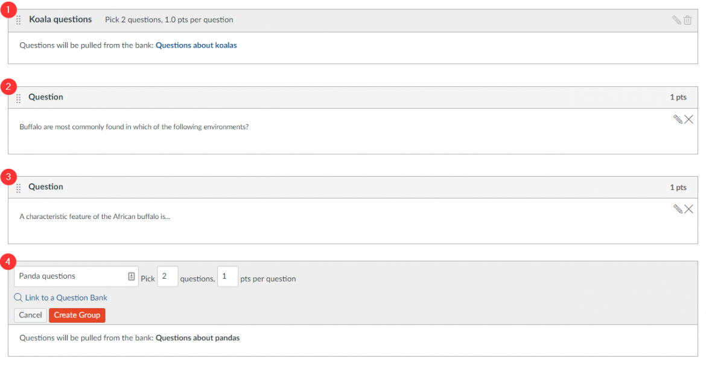The height and width of the screenshot is (365, 706).
Task: Grab the drag handle of the Koala questions group
Action: [17, 20]
